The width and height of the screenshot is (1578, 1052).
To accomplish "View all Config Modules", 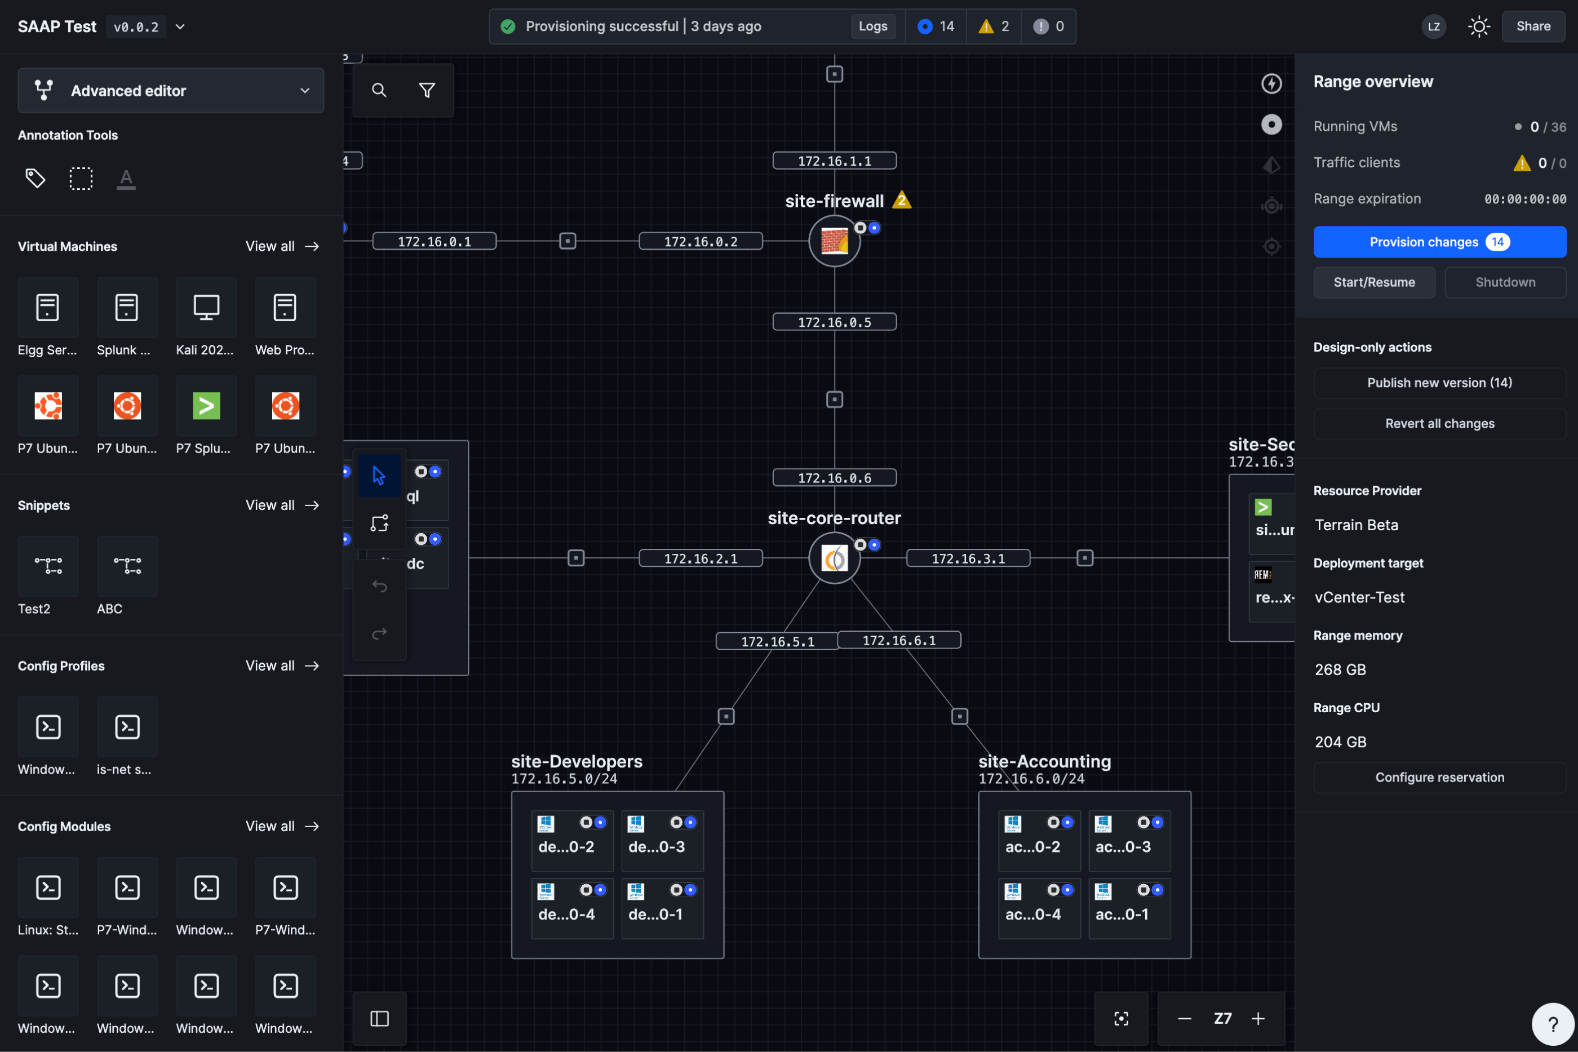I will click(x=282, y=826).
